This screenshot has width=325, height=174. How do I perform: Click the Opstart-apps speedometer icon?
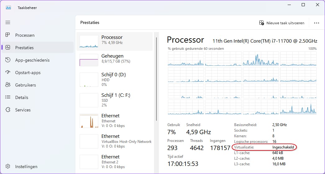point(8,73)
